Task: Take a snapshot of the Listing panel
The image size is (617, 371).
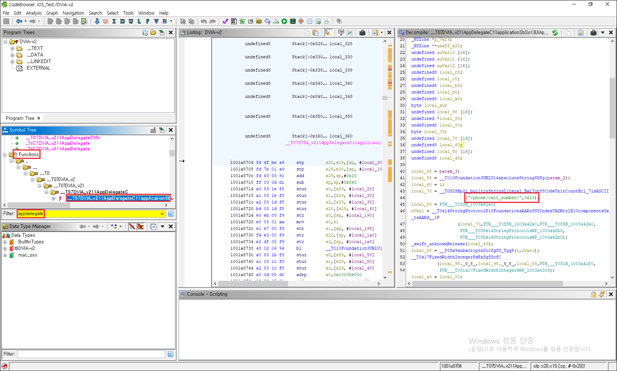Action: click(x=362, y=33)
